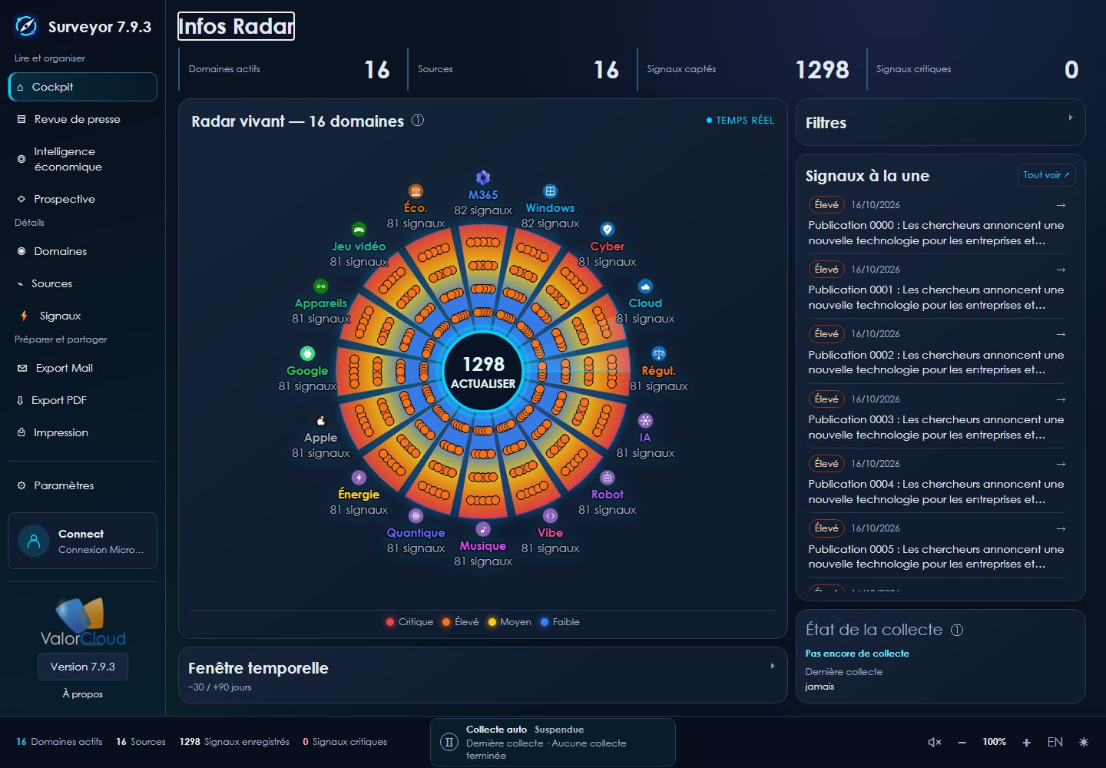The width and height of the screenshot is (1106, 768).
Task: Click the Google domain icon
Action: [x=307, y=354]
